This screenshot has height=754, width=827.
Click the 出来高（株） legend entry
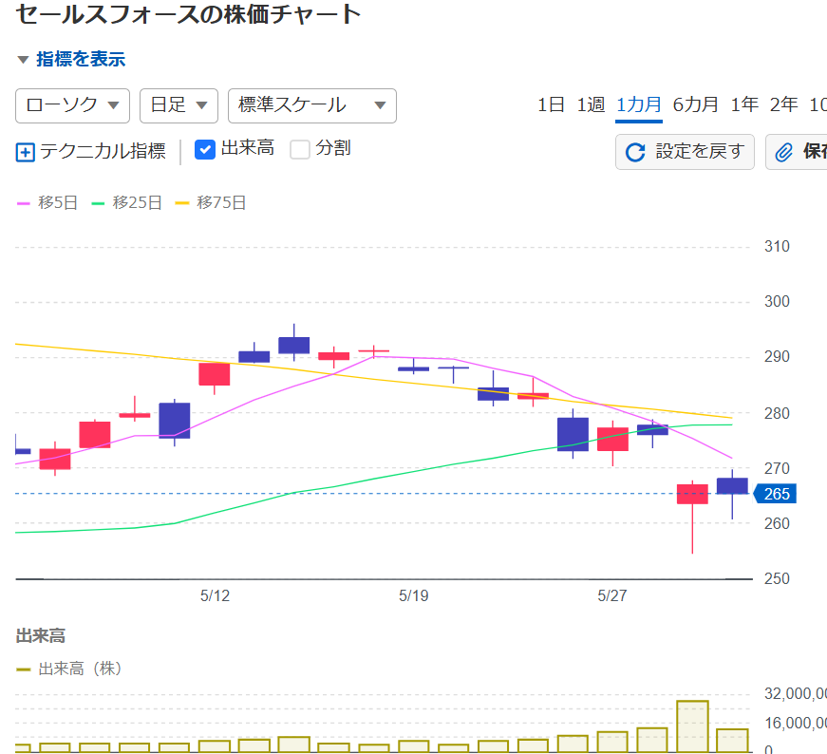tap(69, 669)
